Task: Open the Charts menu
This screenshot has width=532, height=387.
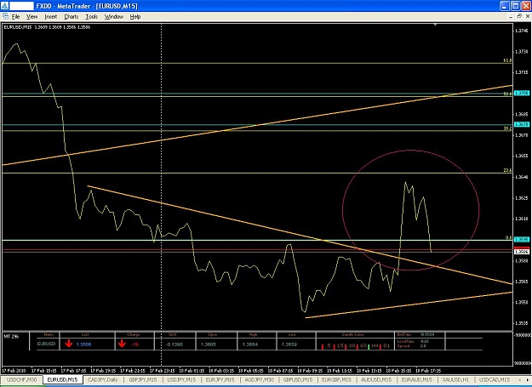Action: (x=72, y=16)
